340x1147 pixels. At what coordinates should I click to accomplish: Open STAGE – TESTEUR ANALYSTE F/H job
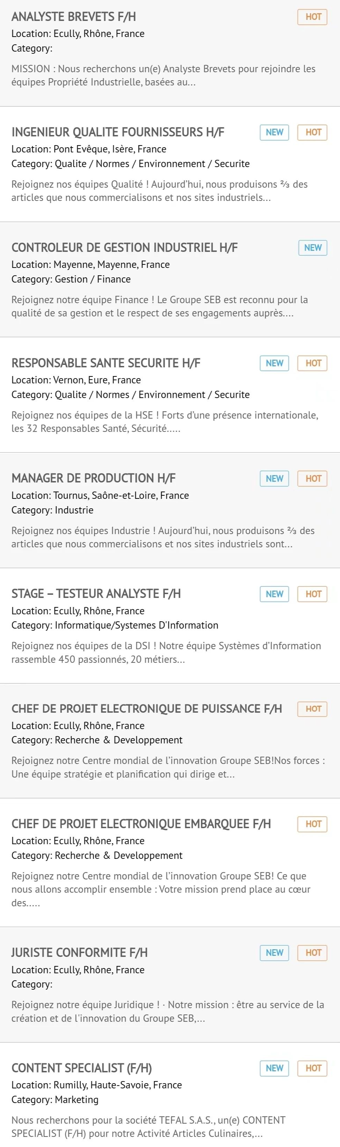click(x=96, y=593)
